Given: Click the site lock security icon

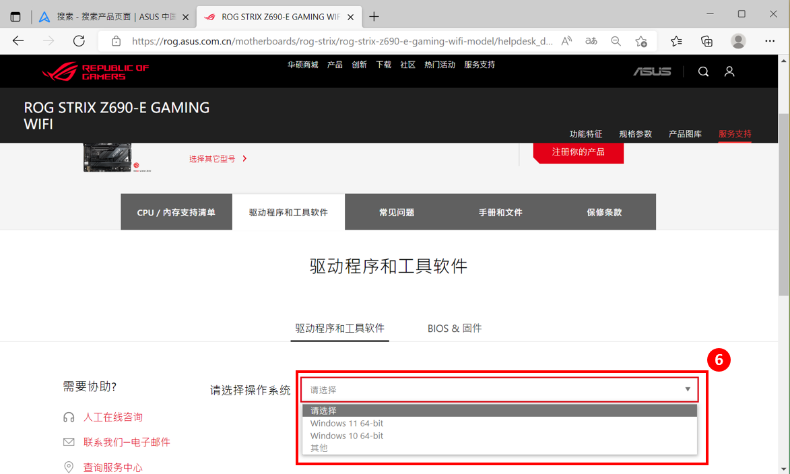Looking at the screenshot, I should pyautogui.click(x=116, y=41).
